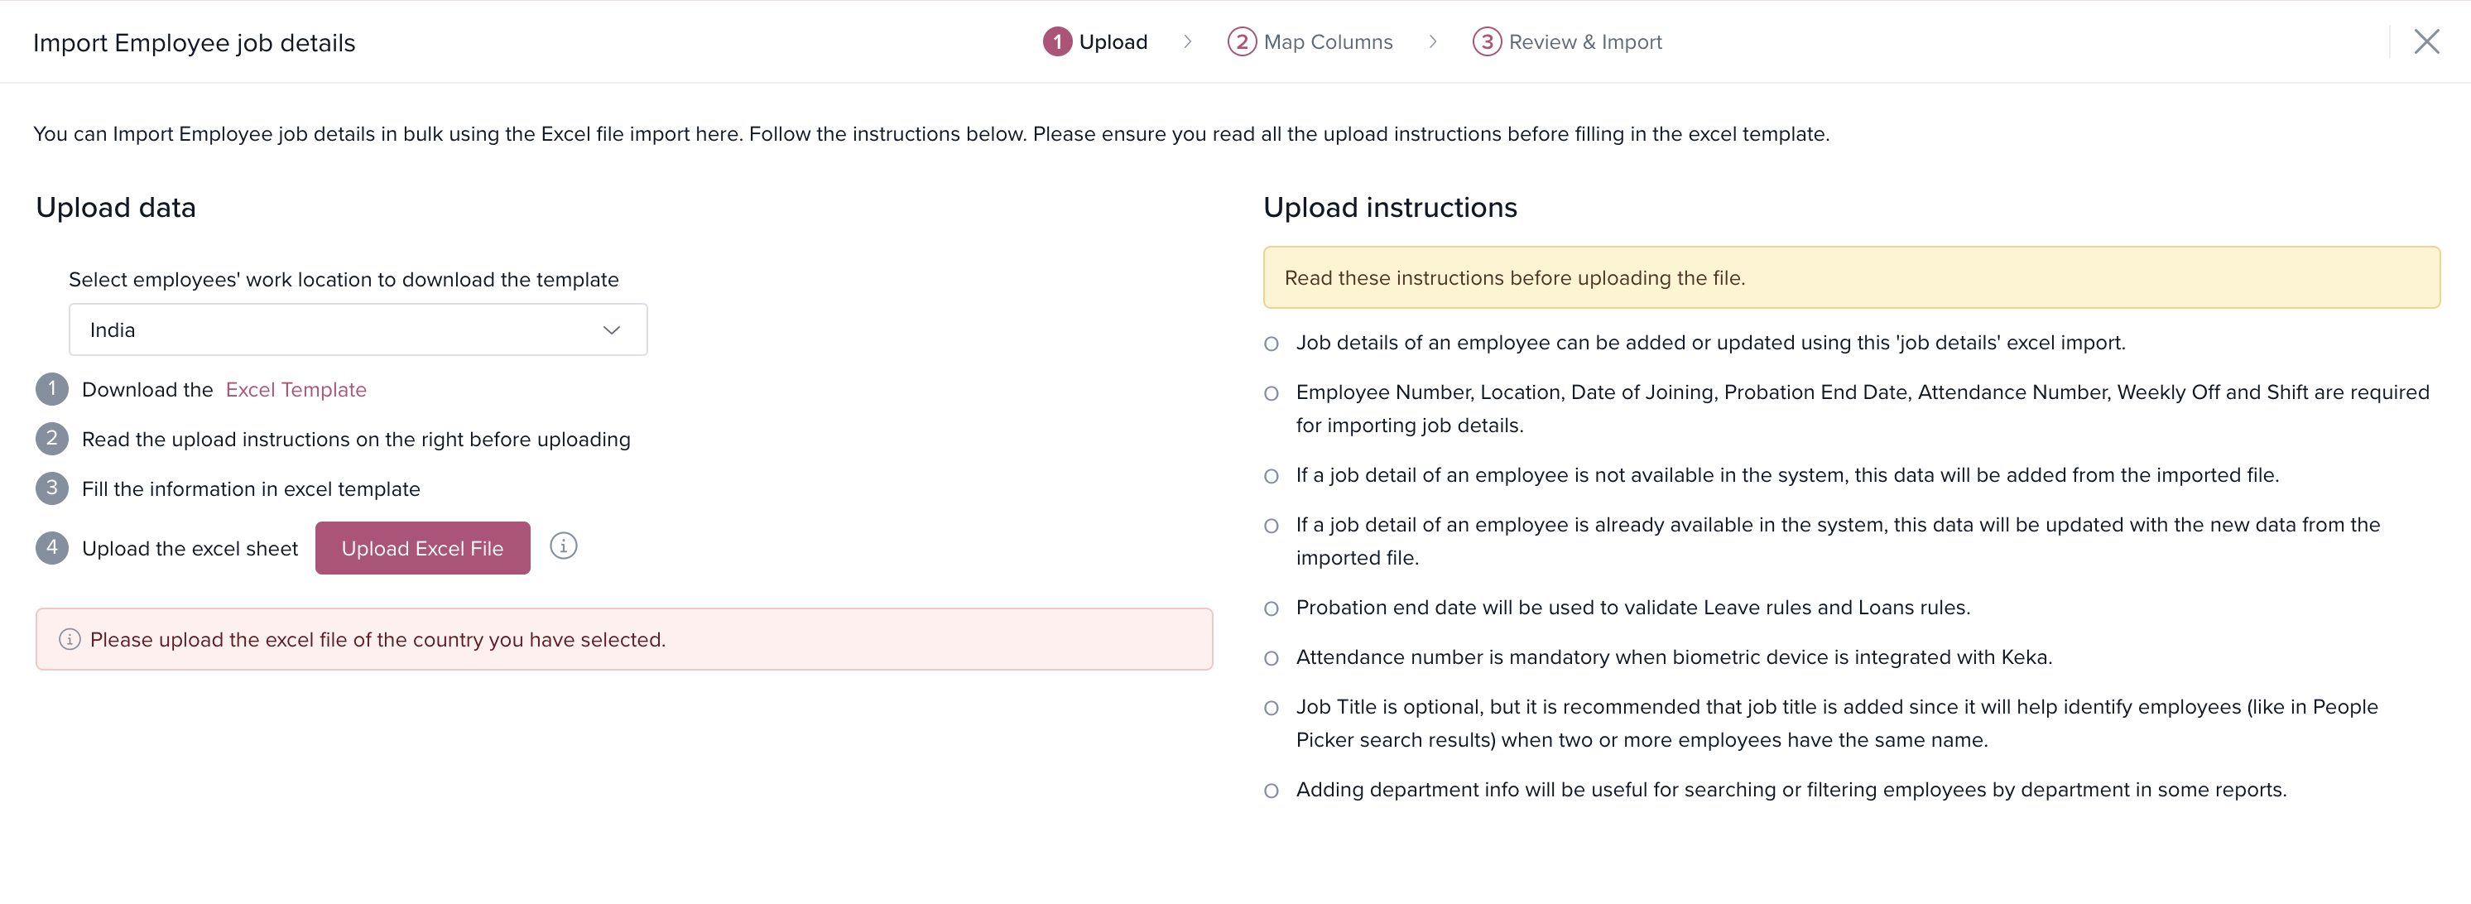The image size is (2471, 904).
Task: Click the dropdown chevron in the location field
Action: pyautogui.click(x=611, y=330)
